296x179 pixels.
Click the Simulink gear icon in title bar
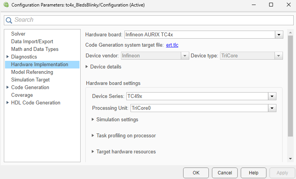coord(5,5)
